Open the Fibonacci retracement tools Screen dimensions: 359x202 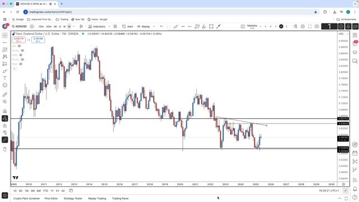(x=5, y=49)
